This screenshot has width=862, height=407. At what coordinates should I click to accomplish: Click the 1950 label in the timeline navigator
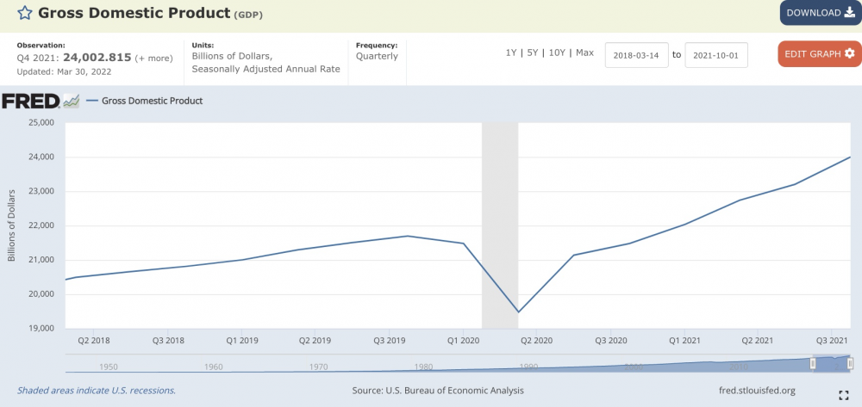coord(109,367)
